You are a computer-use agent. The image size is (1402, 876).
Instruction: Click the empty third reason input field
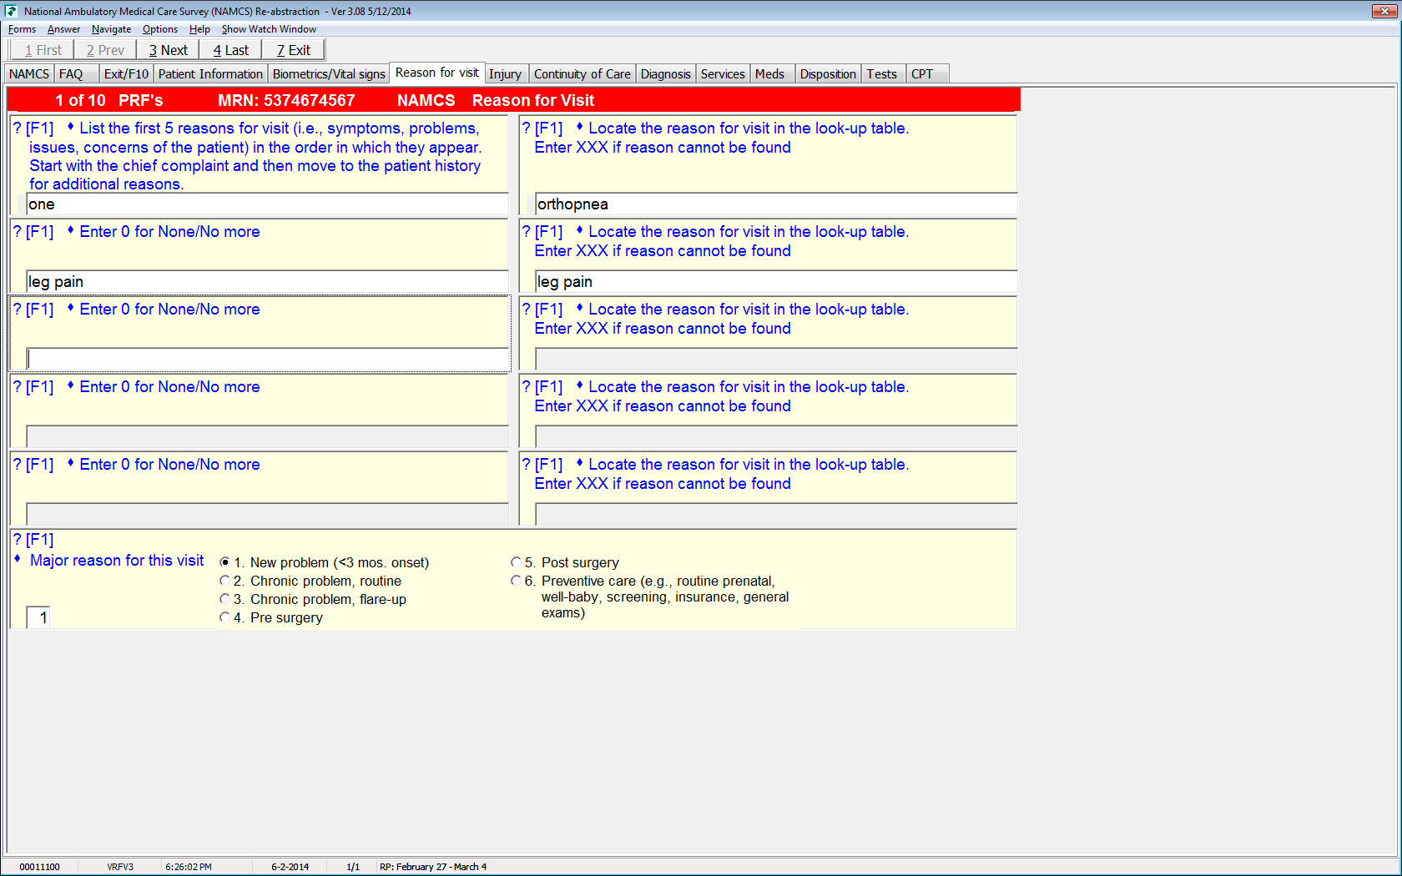pyautogui.click(x=267, y=360)
